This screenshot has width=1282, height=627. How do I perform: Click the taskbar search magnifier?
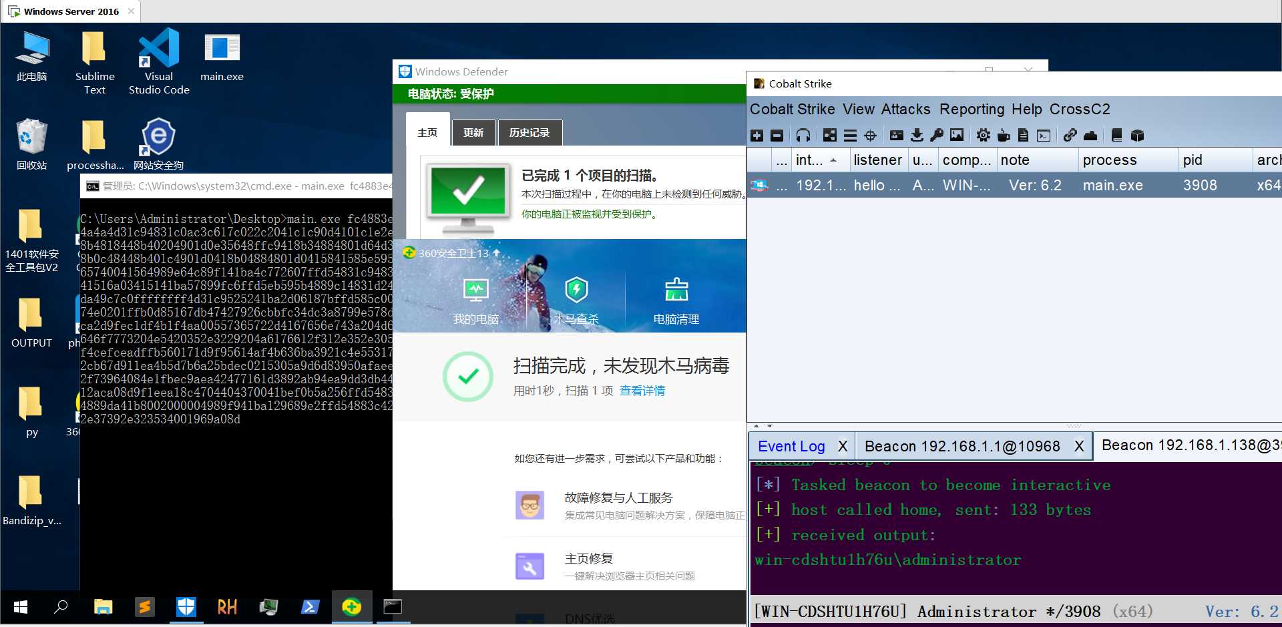pos(61,607)
